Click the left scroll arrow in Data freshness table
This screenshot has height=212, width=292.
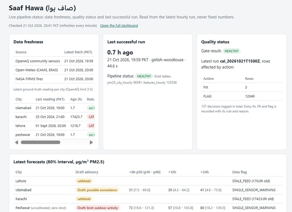pyautogui.click(x=17, y=142)
